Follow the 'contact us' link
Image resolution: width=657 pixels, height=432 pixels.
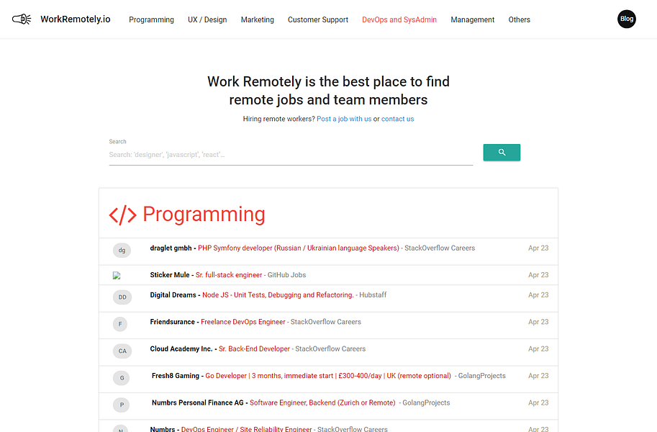(398, 119)
